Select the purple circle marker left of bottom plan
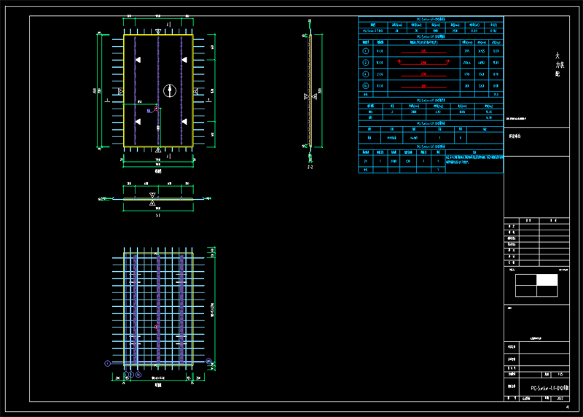 coord(107,363)
